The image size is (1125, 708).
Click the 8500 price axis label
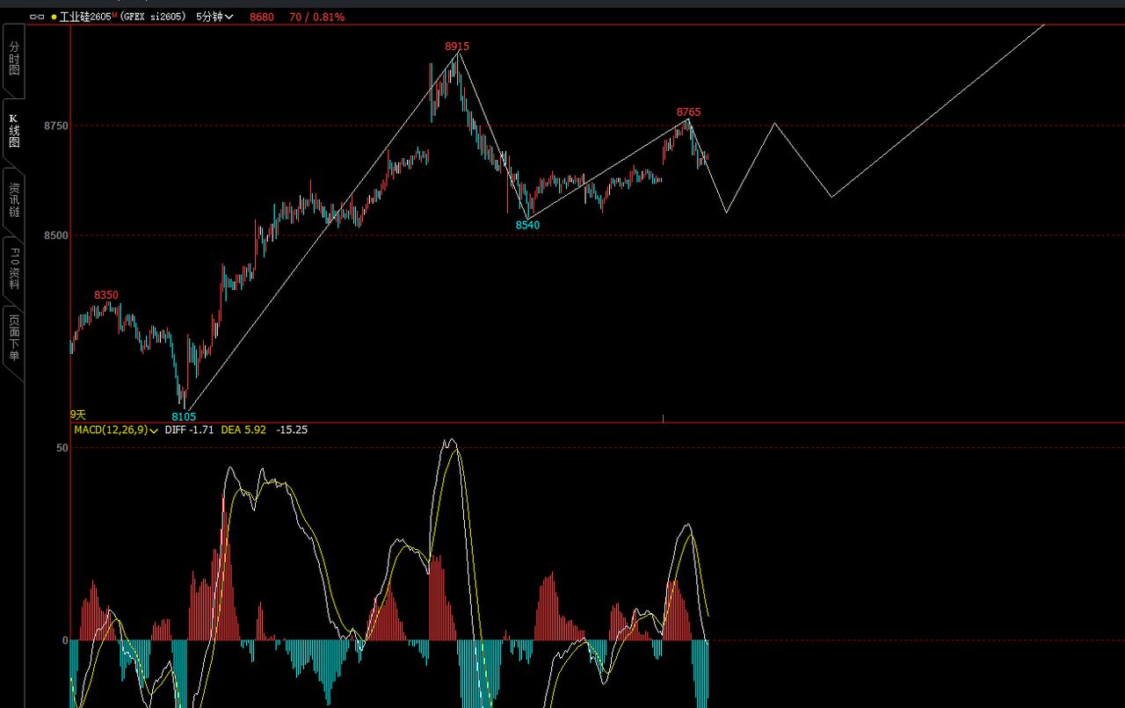(56, 235)
